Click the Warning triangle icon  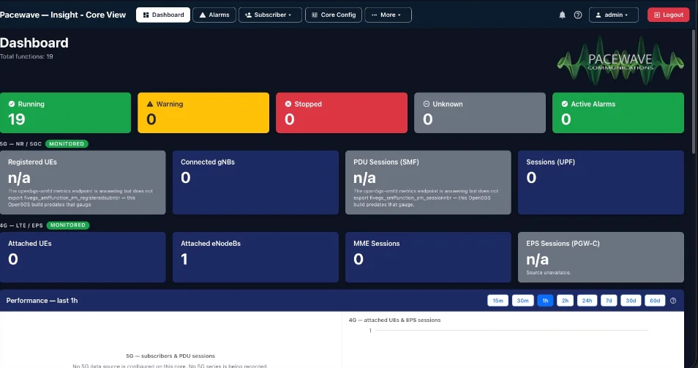149,104
